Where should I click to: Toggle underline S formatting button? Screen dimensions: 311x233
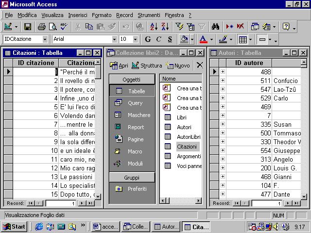pos(170,39)
